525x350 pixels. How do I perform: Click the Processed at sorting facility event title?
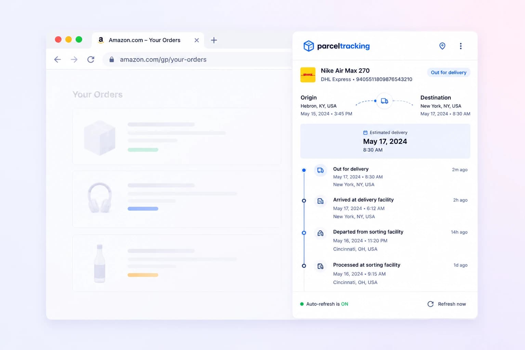click(x=367, y=265)
